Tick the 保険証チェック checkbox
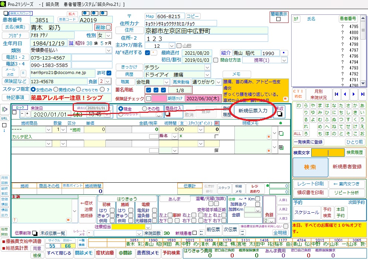368x260 pixels. coord(148,98)
